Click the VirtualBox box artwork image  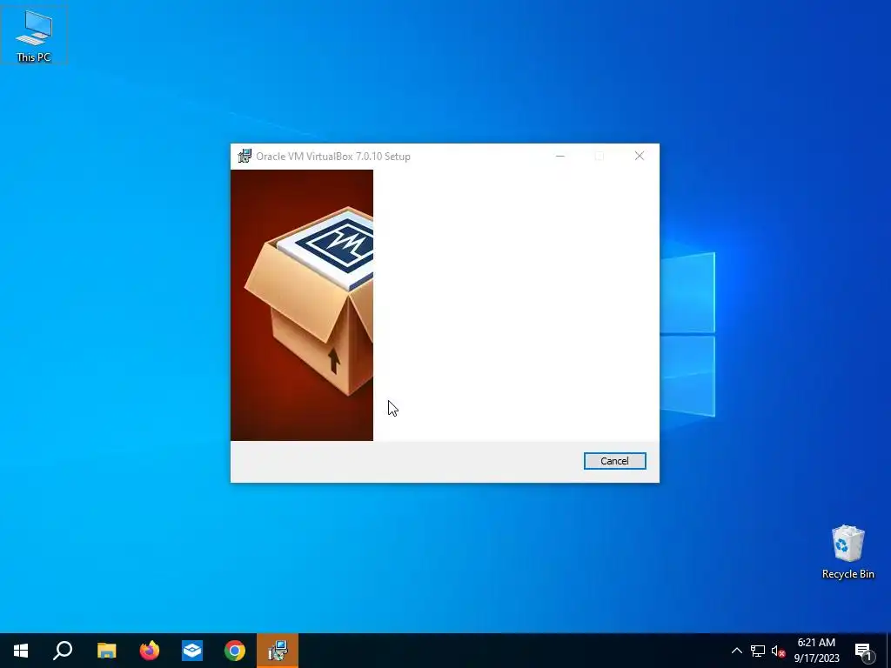(302, 305)
